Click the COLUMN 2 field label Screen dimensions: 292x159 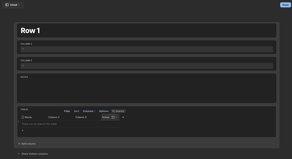[26, 44]
